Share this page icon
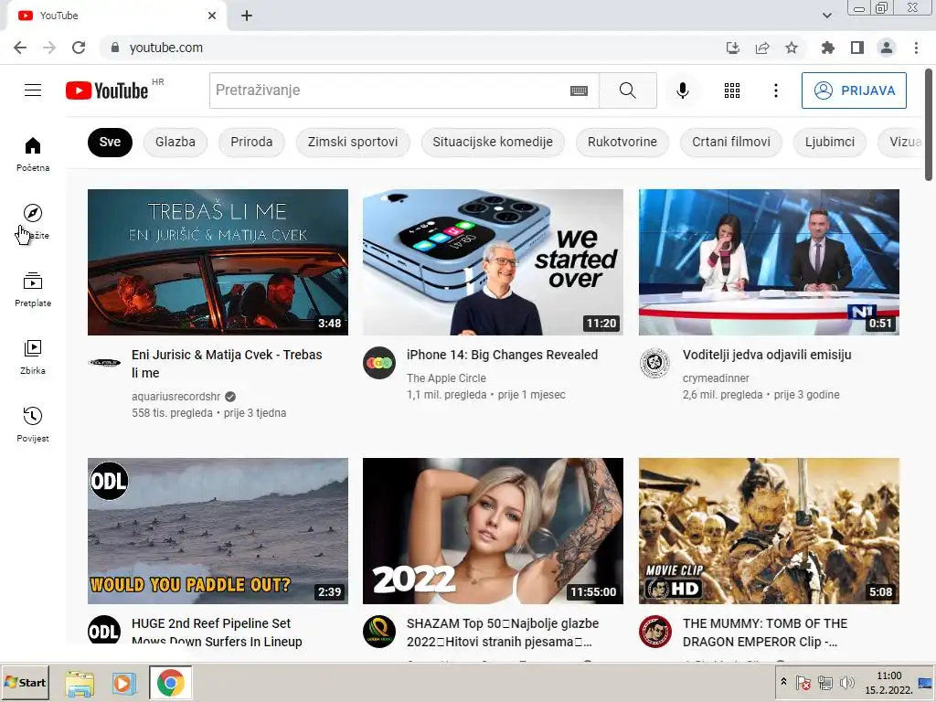The image size is (936, 702). [x=762, y=48]
